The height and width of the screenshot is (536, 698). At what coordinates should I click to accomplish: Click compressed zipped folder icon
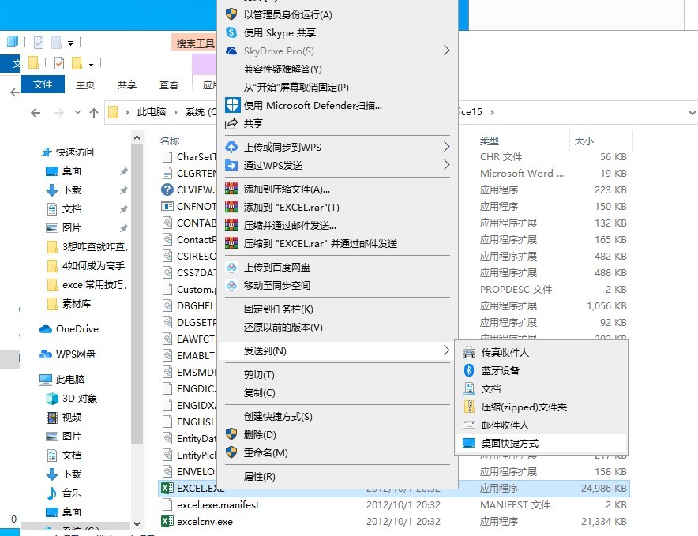(x=469, y=407)
